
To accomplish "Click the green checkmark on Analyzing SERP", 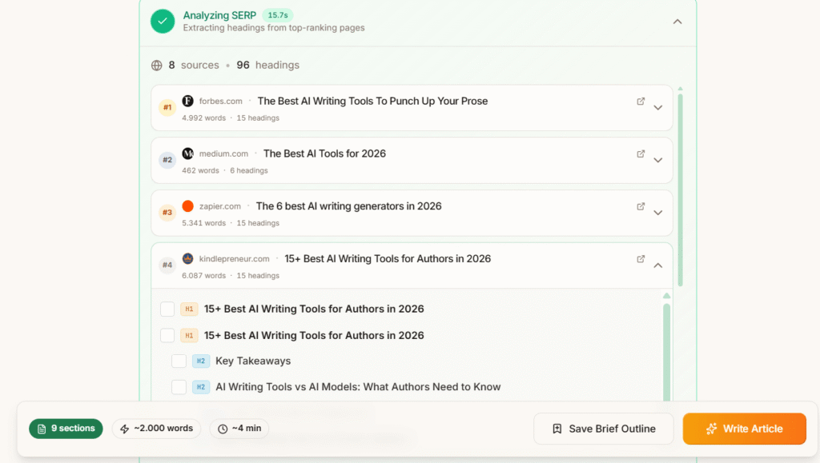I will point(163,21).
